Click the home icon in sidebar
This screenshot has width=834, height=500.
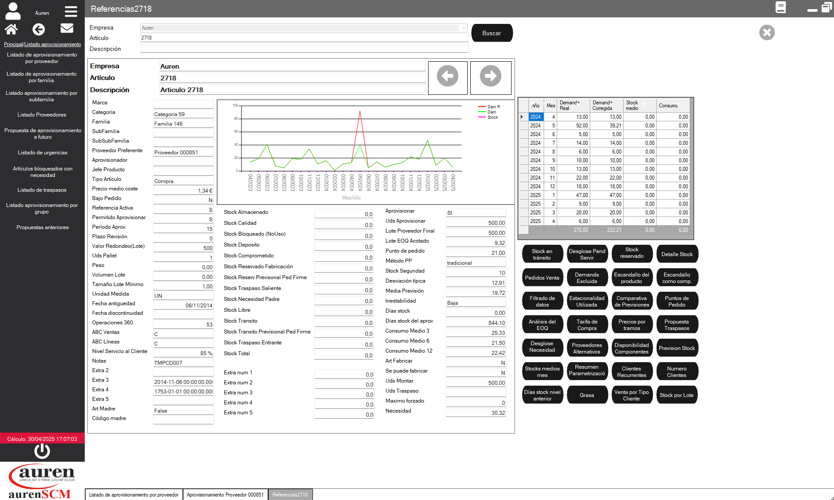point(11,29)
